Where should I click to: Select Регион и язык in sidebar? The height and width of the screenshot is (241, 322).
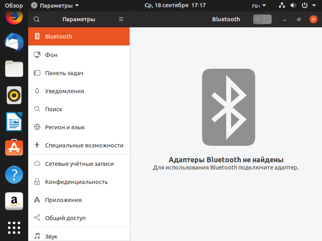(x=79, y=127)
